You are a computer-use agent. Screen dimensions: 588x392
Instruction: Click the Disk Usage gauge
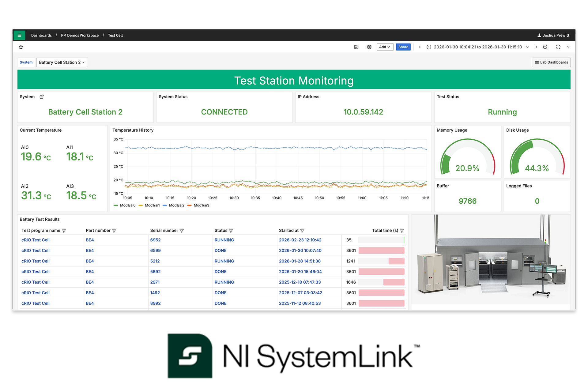537,157
